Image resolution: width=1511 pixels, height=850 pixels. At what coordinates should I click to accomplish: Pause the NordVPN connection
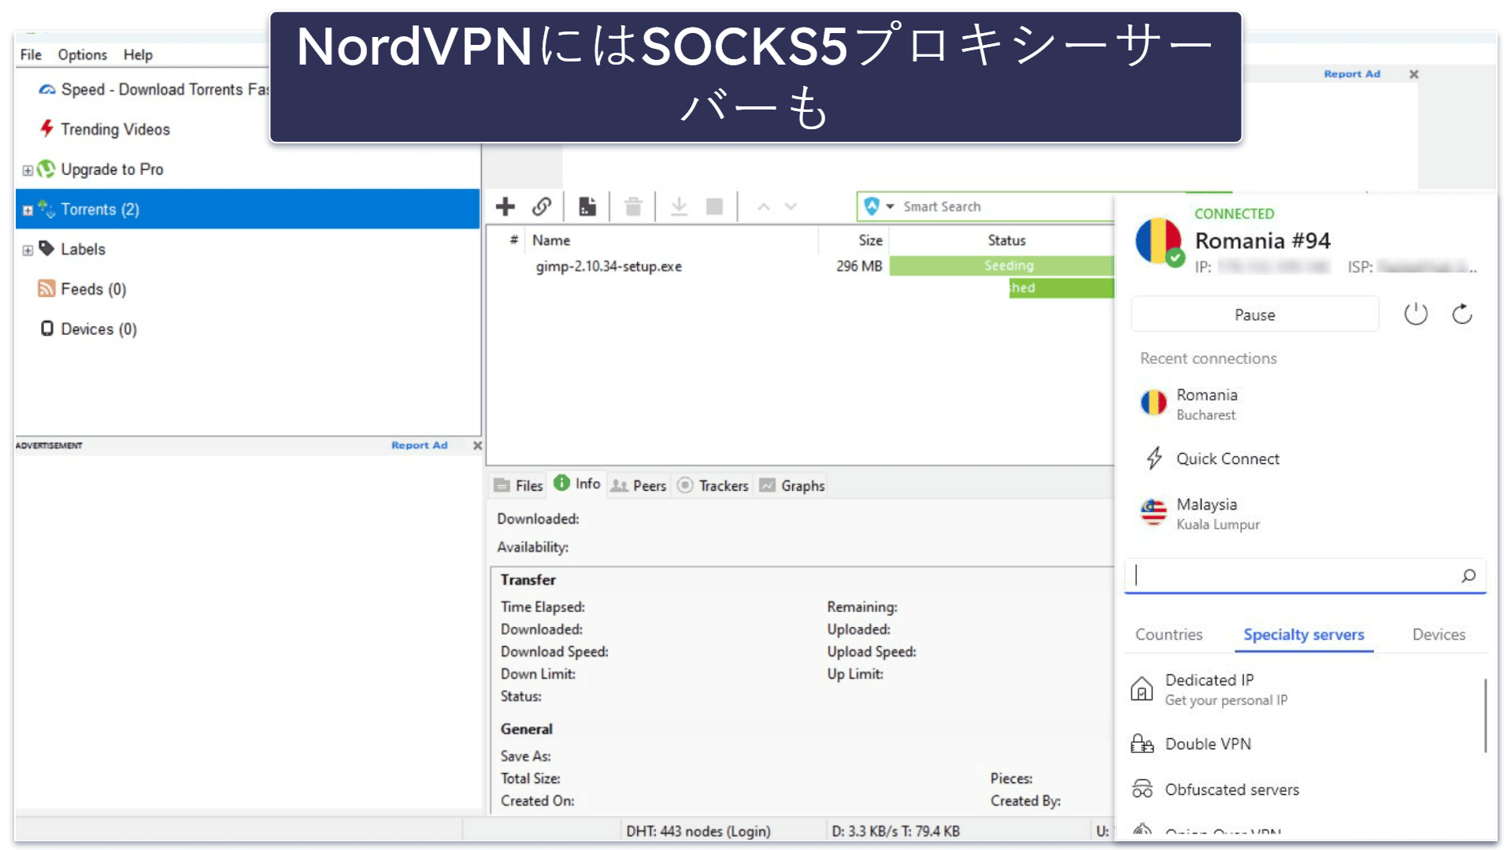pyautogui.click(x=1254, y=315)
